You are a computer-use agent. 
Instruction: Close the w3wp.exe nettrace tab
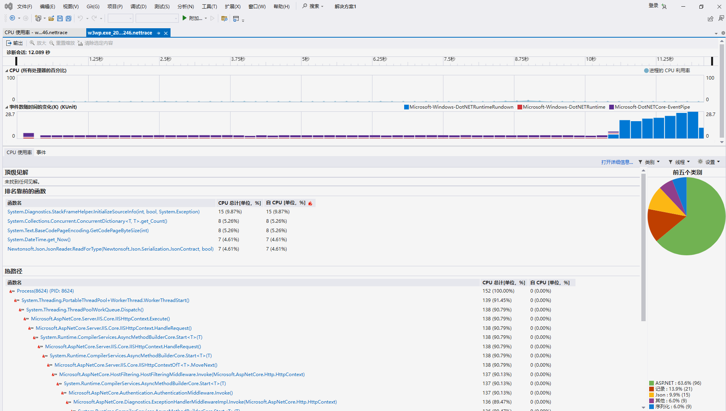point(166,33)
